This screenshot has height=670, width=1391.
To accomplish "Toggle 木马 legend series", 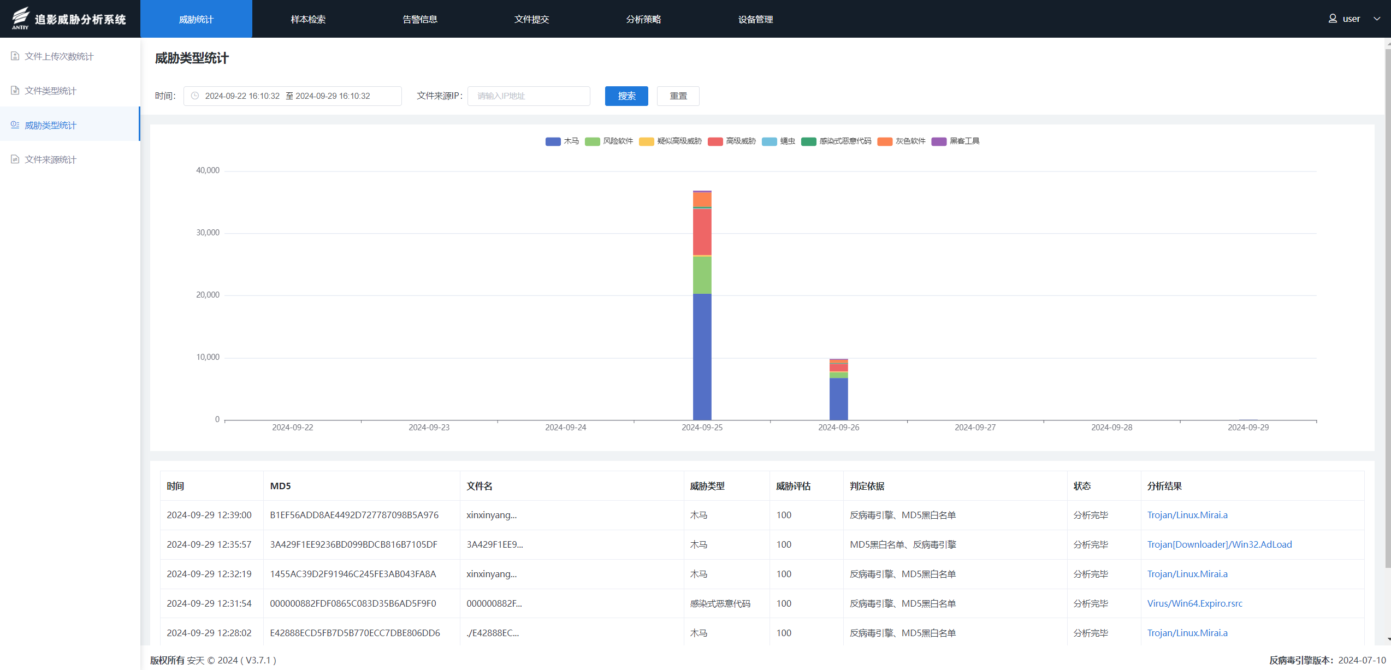I will pos(562,141).
